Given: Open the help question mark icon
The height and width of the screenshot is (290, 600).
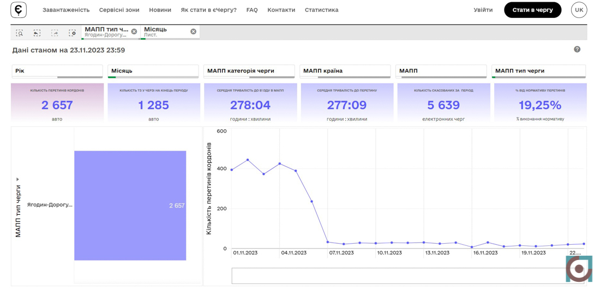Looking at the screenshot, I should point(577,50).
